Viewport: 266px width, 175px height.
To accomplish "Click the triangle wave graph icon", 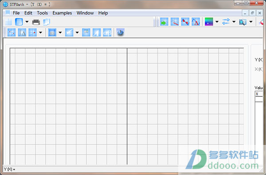I will tap(196, 22).
